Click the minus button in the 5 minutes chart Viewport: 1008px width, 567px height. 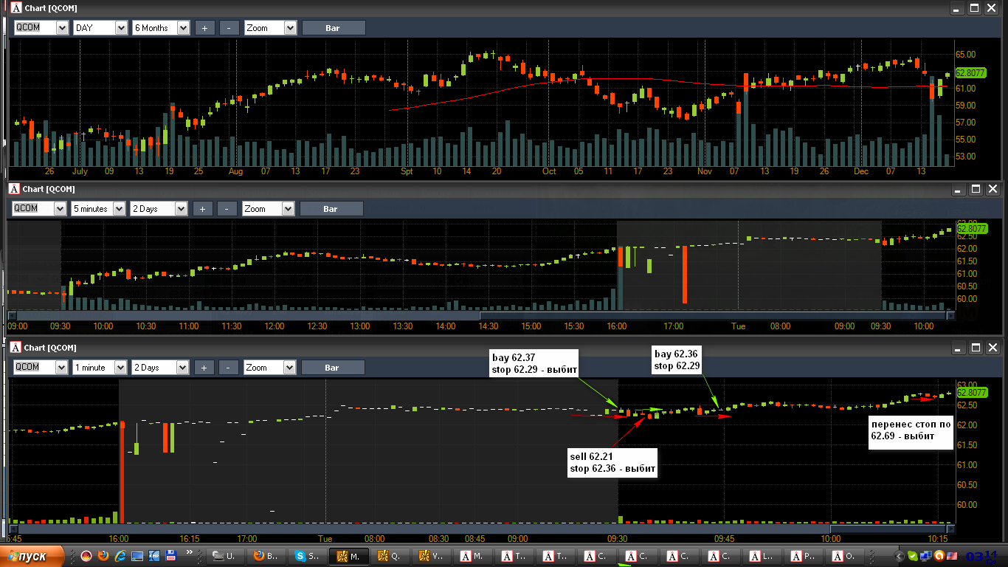click(x=227, y=209)
